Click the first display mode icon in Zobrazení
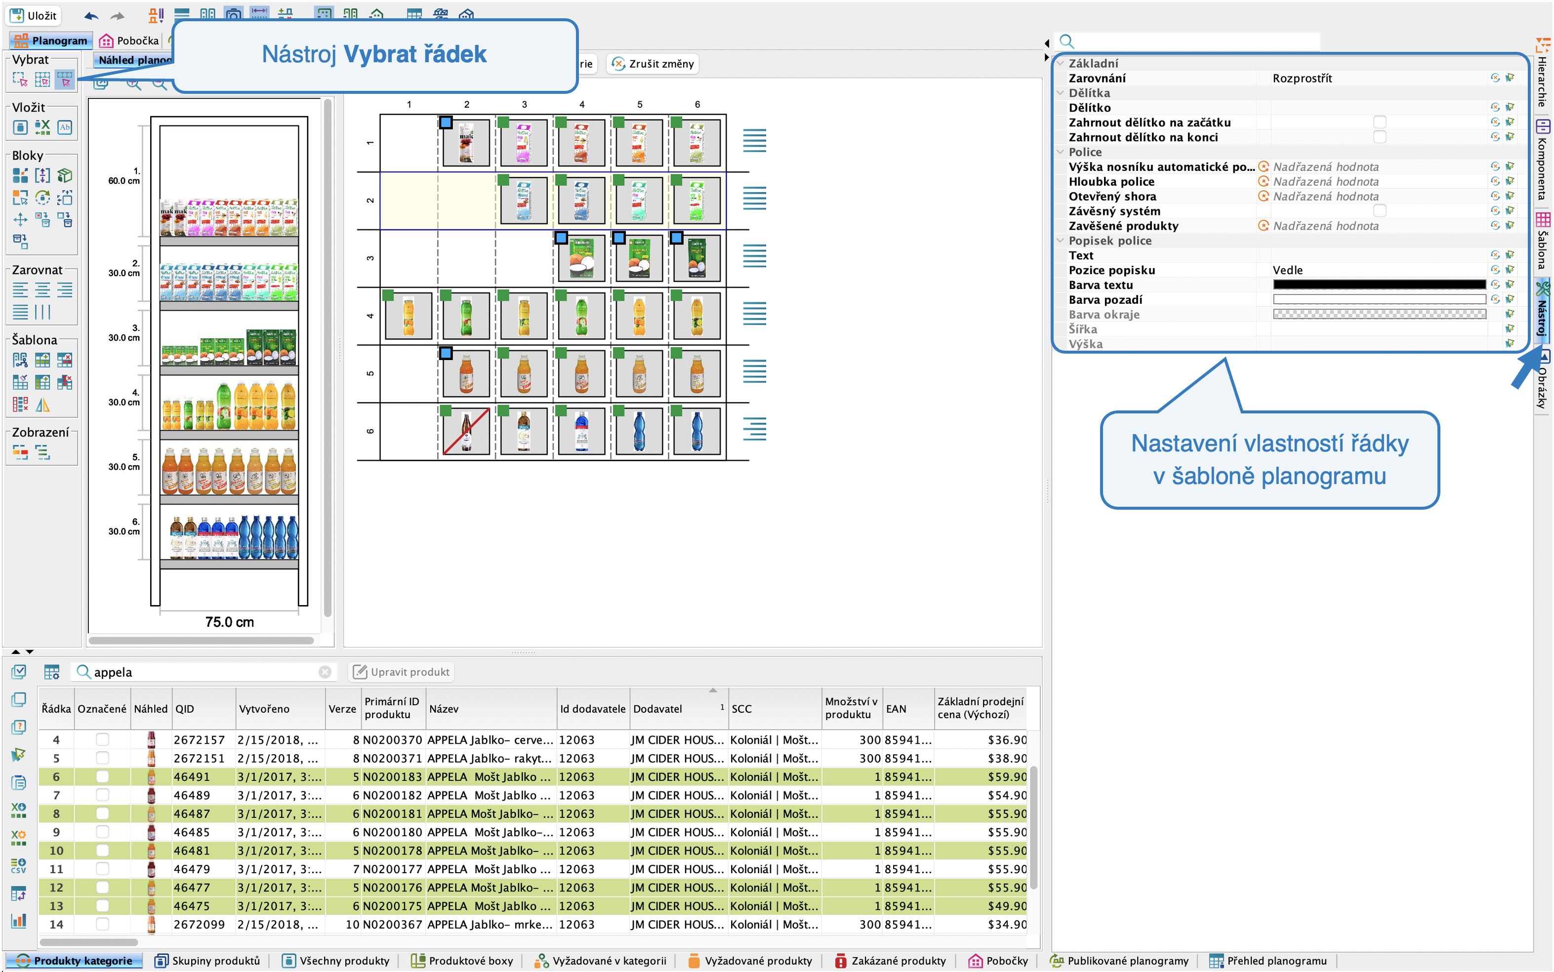 pos(20,452)
